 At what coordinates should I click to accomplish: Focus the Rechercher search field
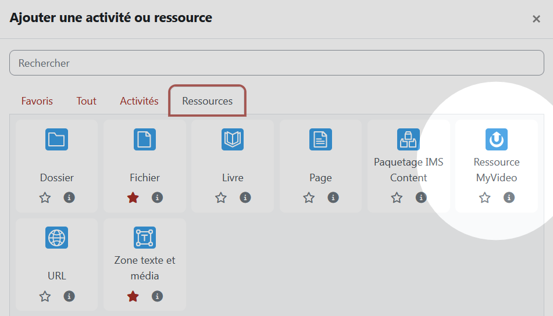pyautogui.click(x=277, y=63)
